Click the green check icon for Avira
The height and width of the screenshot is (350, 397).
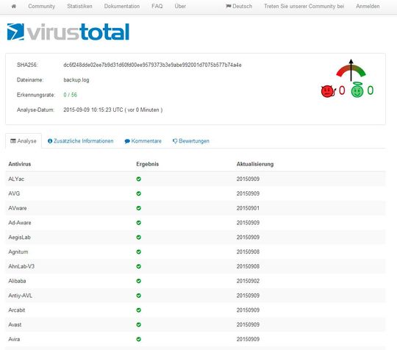[138, 339]
